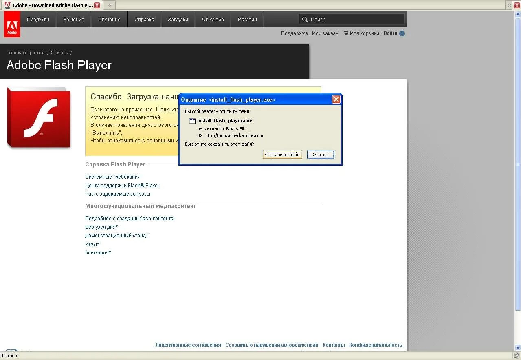Click the vertical scrollbar up arrow
521x360 pixels.
click(518, 14)
